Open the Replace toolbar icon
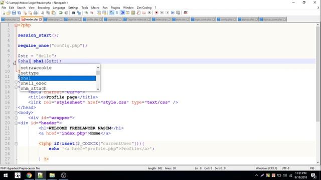This screenshot has width=321, height=180. pos(79,12)
